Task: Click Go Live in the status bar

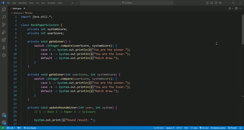Action: click(x=204, y=128)
